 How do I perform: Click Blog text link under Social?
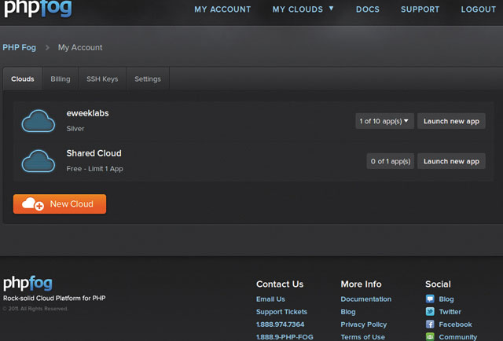click(446, 299)
